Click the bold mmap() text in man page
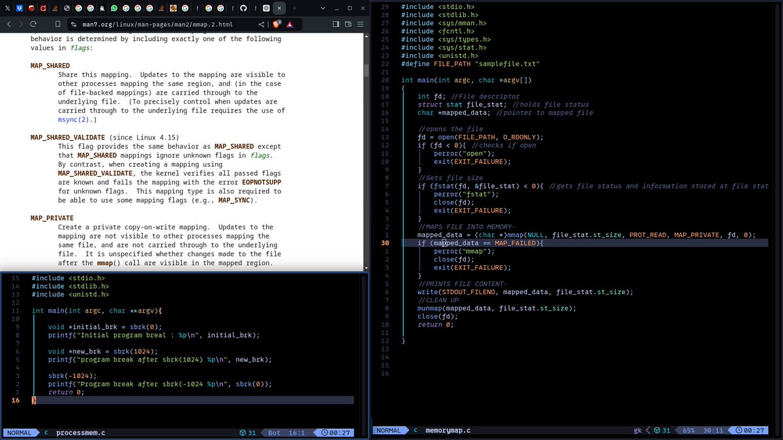783x440 pixels. pyautogui.click(x=110, y=263)
